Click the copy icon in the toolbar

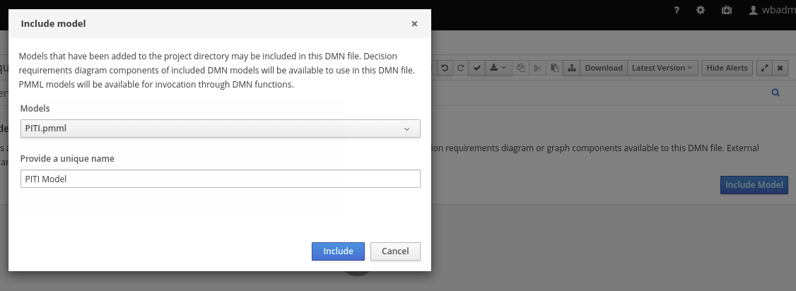[x=521, y=68]
